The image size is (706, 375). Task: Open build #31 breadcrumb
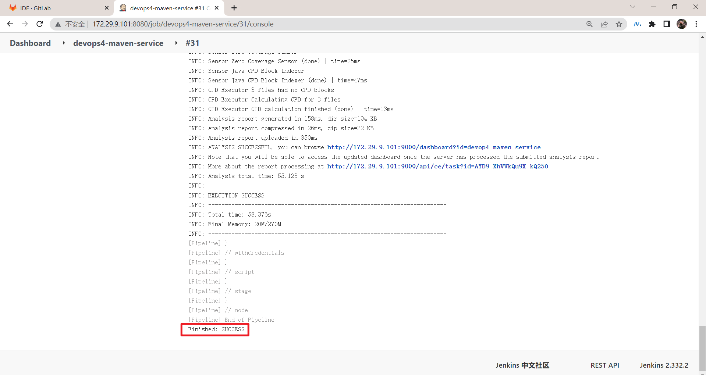tap(192, 43)
